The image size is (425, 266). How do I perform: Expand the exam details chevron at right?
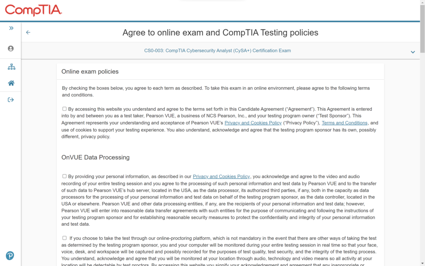[413, 52]
